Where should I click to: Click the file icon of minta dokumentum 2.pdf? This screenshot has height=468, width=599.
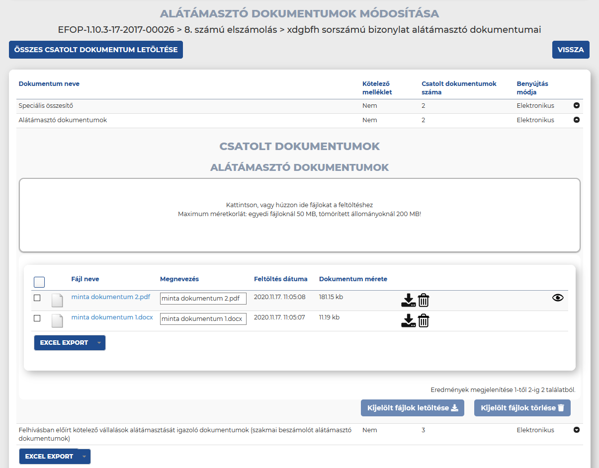pos(58,301)
